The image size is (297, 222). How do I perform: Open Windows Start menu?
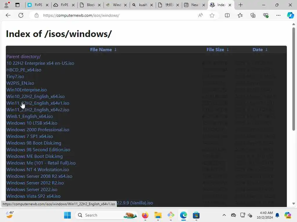(x=67, y=215)
